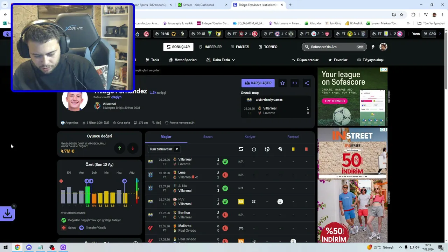The height and width of the screenshot is (252, 448).
Task: Open Discord from the taskbar
Action: (x=29, y=247)
